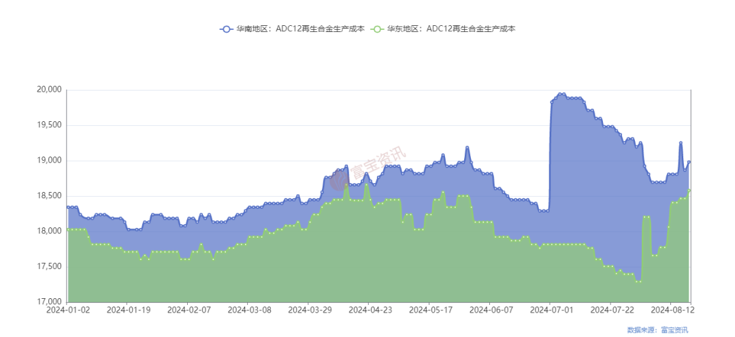Click the 2024-03-08 date on the axis
The height and width of the screenshot is (337, 735).
click(248, 310)
